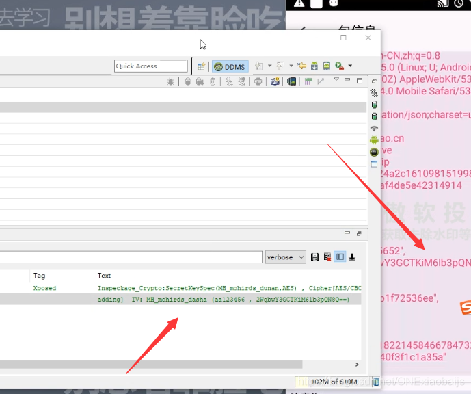
Task: Open the Threads view from right sidebar
Action: tap(374, 93)
